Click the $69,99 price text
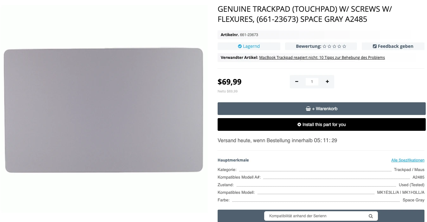 click(230, 82)
